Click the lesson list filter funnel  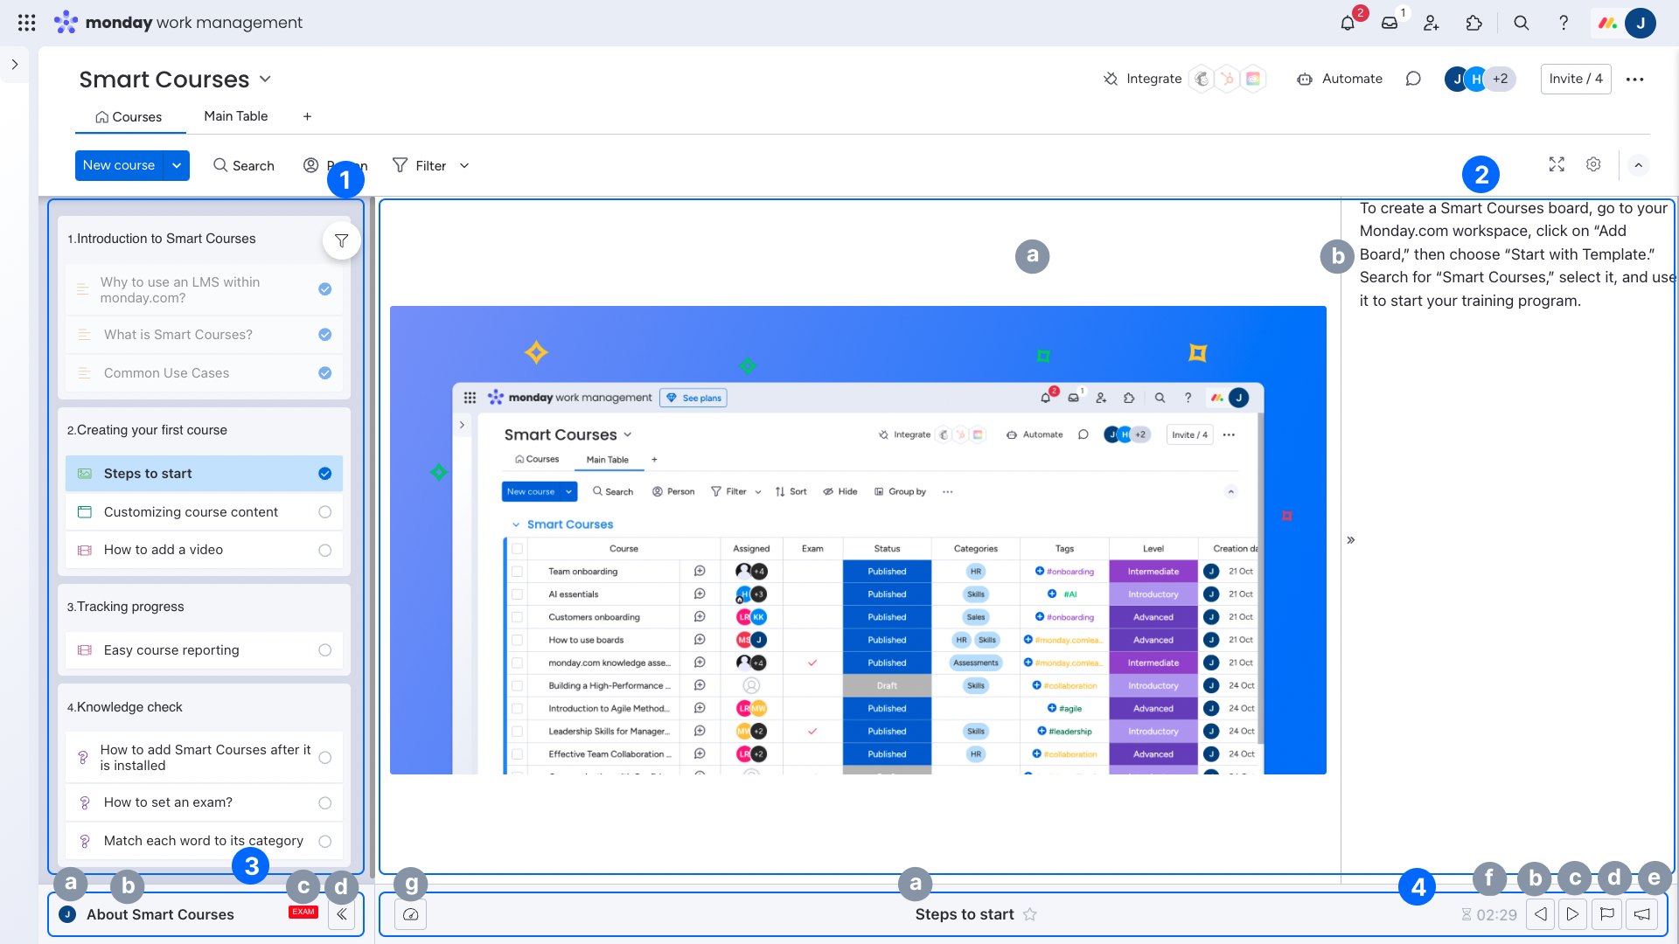pyautogui.click(x=342, y=240)
